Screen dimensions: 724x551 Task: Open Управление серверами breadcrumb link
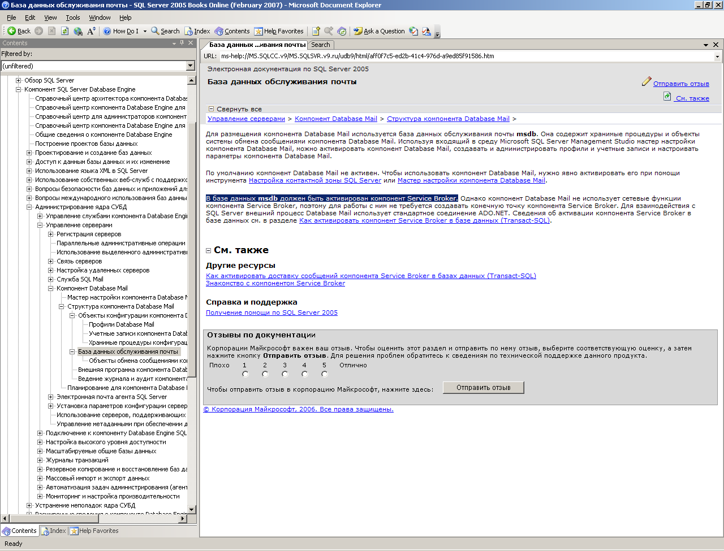pos(246,119)
